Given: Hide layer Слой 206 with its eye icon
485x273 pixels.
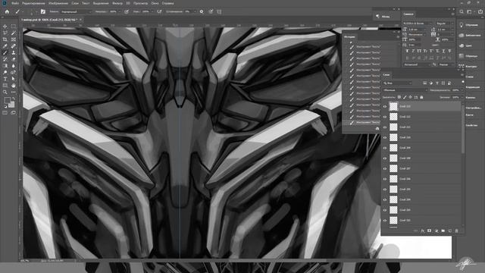Looking at the screenshot, I should click(x=385, y=179).
